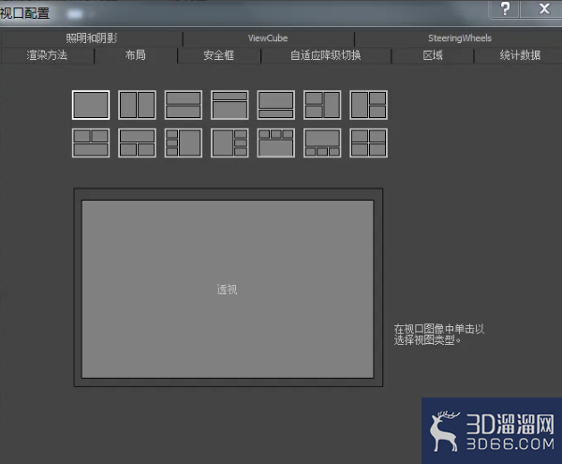Viewport: 562px width, 464px height.
Task: Pick layout with large top pane, three small bottom
Action: tap(322, 142)
